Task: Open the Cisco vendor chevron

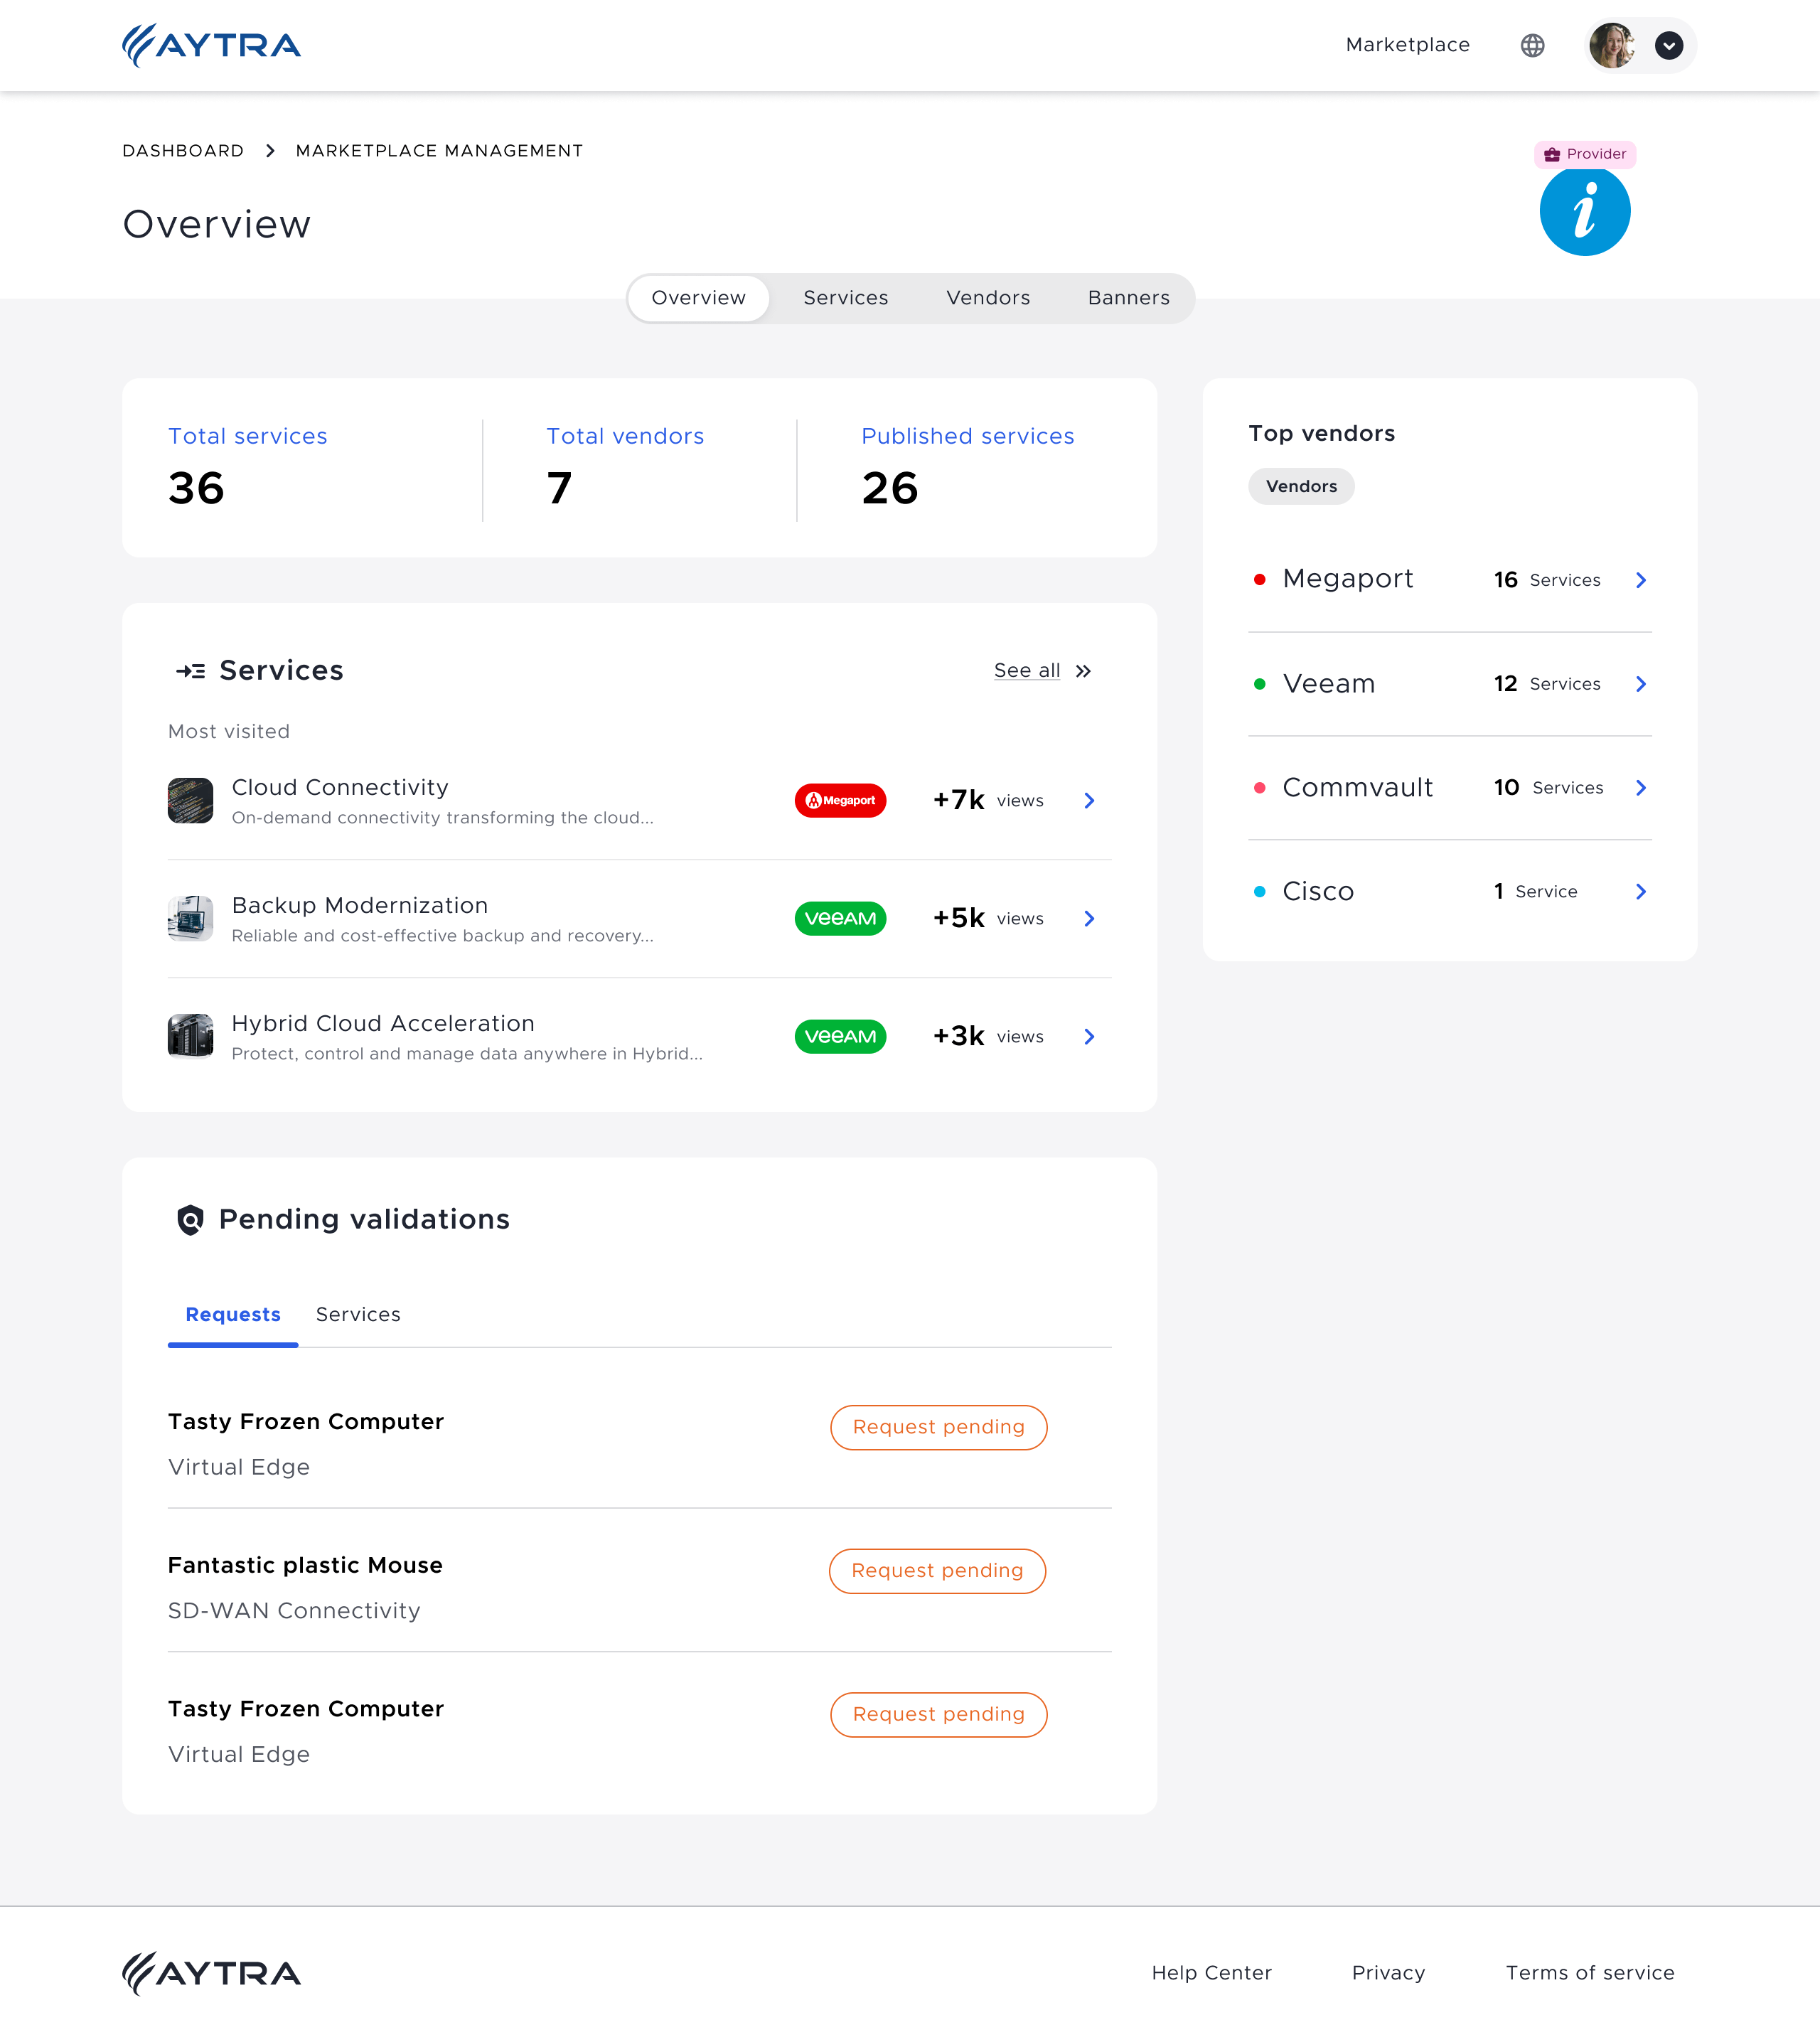Action: [1640, 892]
